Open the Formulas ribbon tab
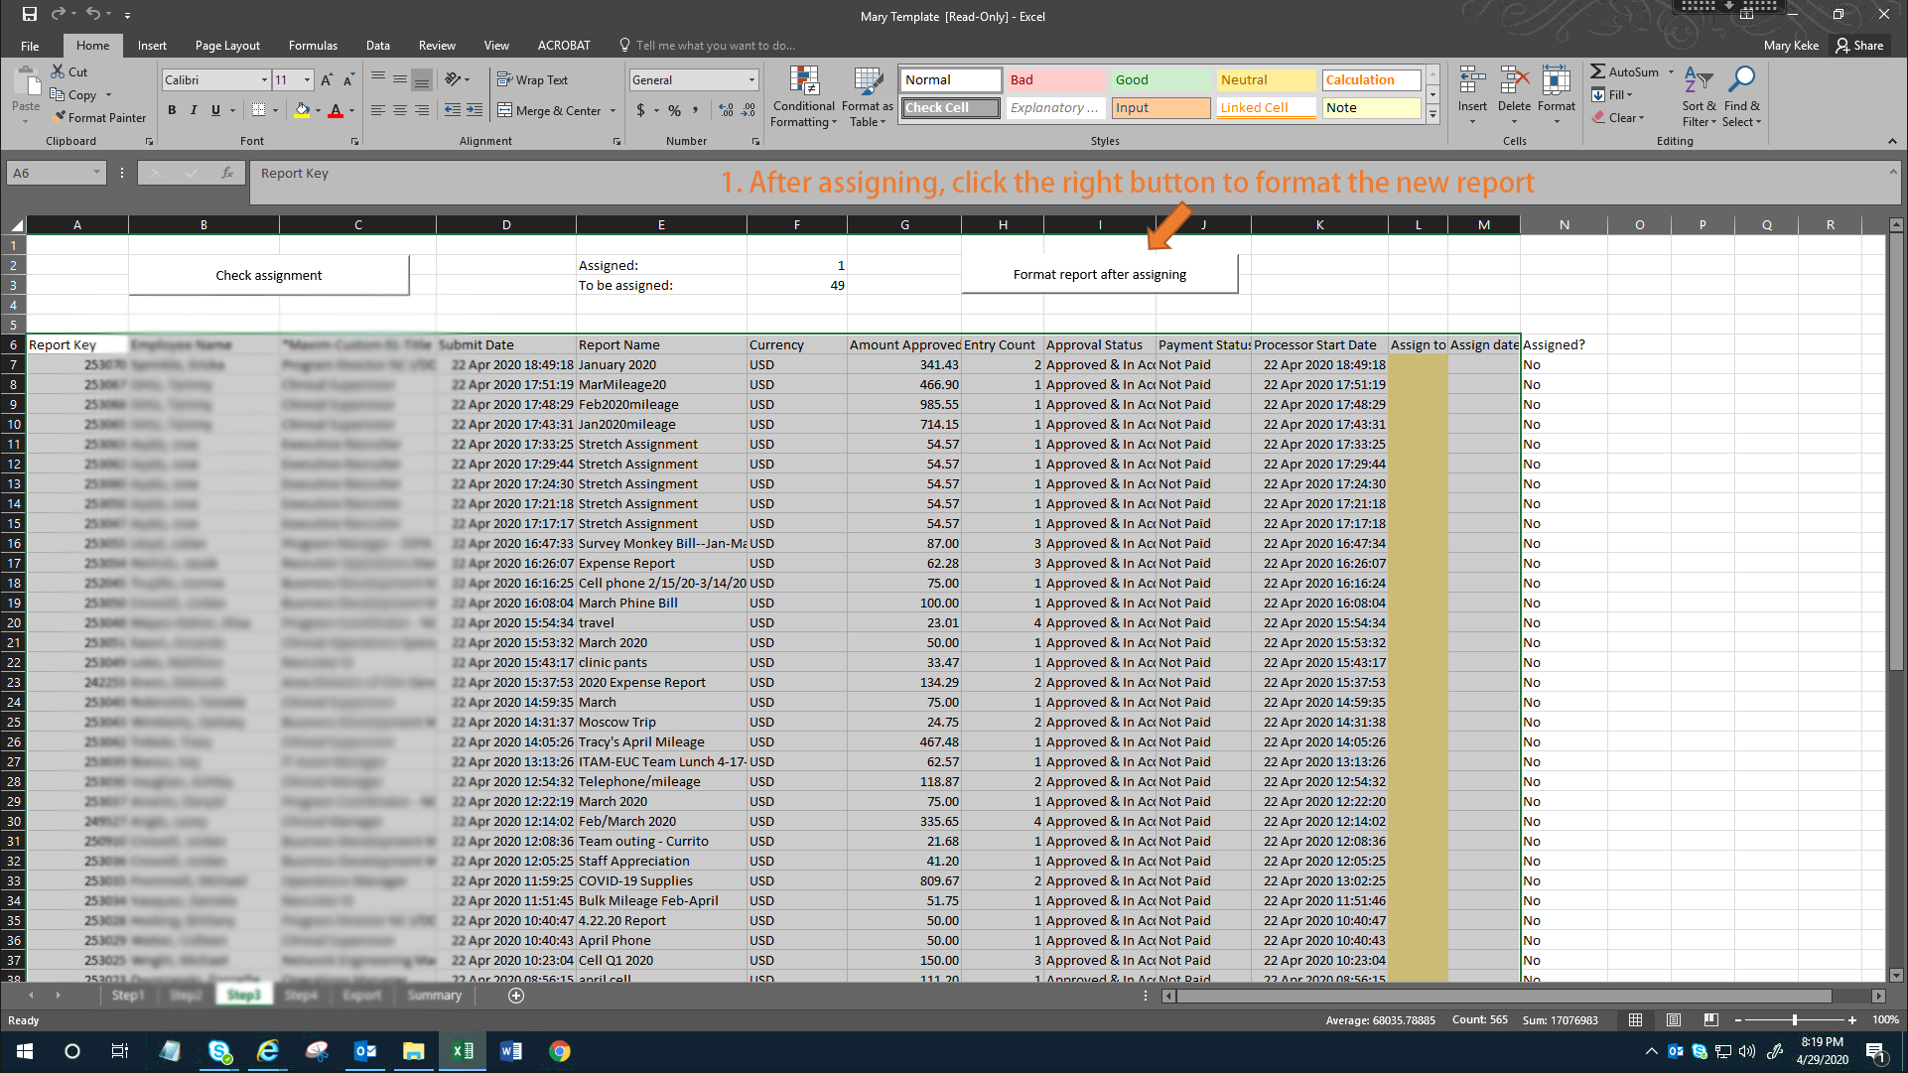This screenshot has width=1908, height=1073. [x=313, y=46]
